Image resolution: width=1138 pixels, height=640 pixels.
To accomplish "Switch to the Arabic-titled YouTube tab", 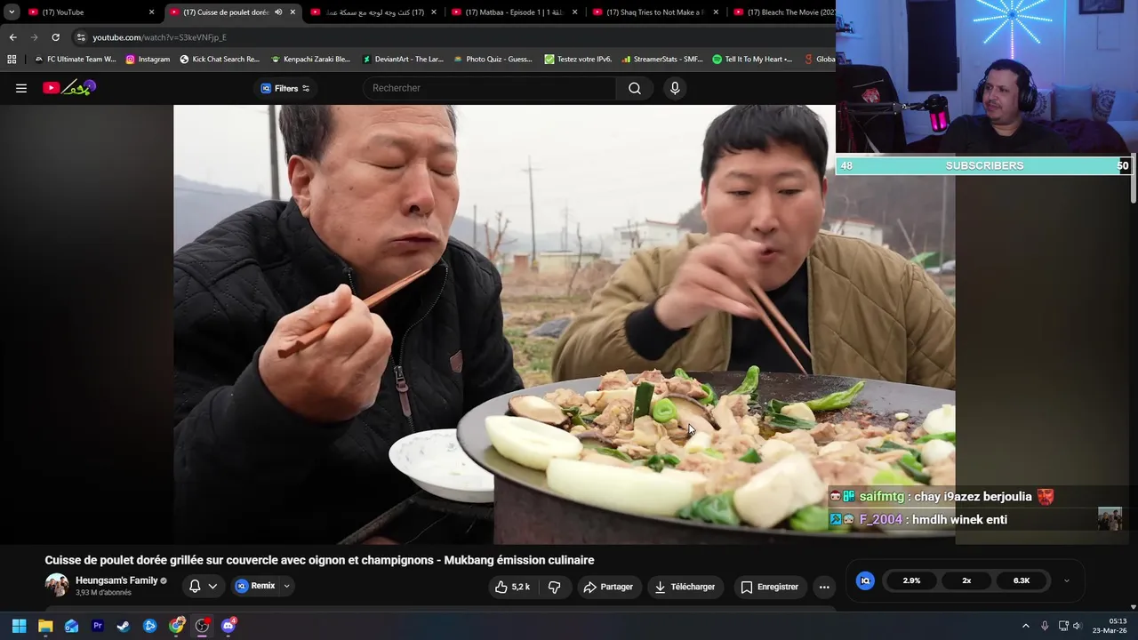I will pyautogui.click(x=373, y=12).
